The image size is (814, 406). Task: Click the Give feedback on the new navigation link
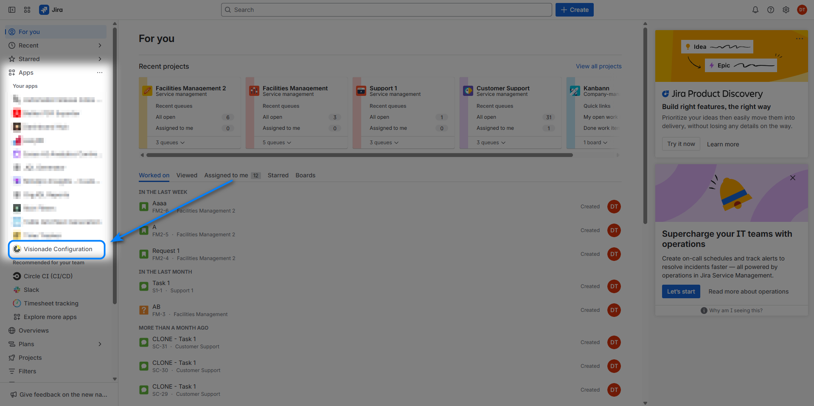coord(59,395)
